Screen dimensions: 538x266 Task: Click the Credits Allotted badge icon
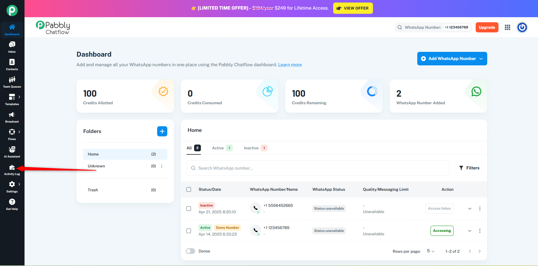coord(163,91)
